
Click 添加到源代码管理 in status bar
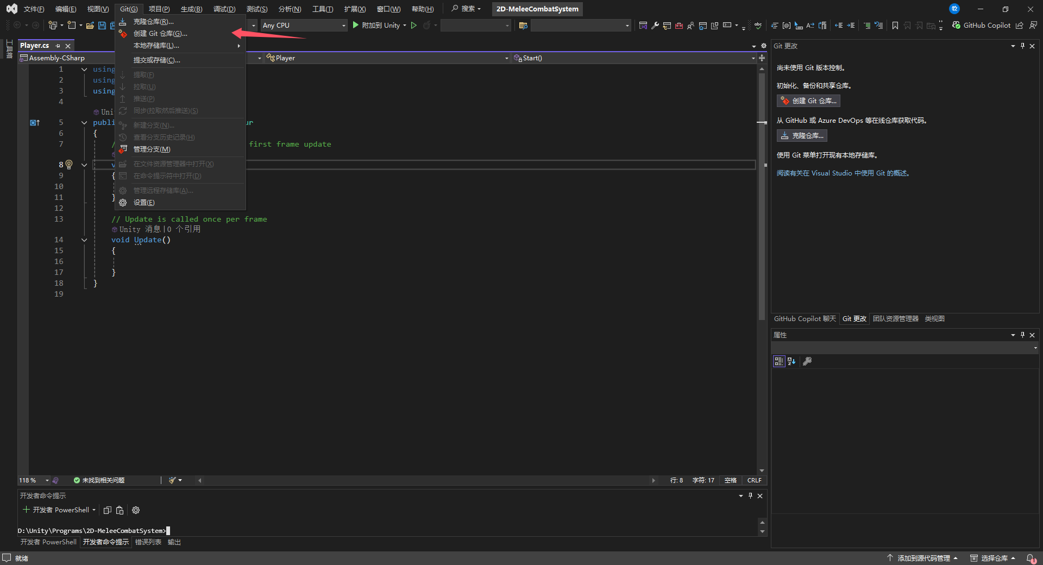point(922,558)
